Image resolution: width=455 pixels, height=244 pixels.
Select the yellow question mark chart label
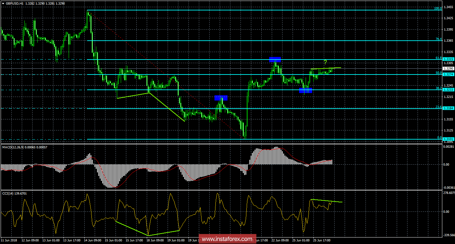tap(325, 62)
